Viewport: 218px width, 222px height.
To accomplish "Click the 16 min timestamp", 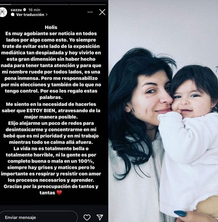I will 34,10.
